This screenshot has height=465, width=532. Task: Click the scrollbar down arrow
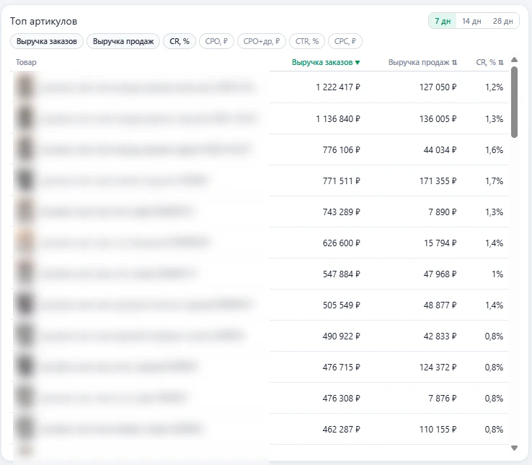(x=515, y=448)
